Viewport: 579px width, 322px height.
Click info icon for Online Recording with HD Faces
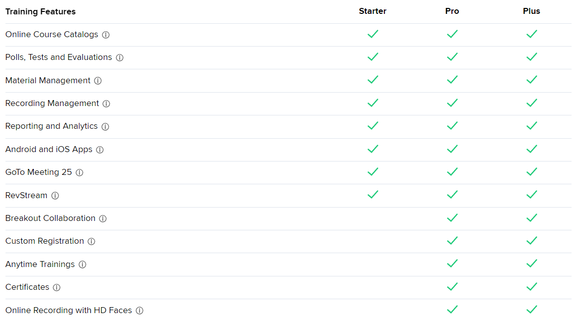click(140, 311)
